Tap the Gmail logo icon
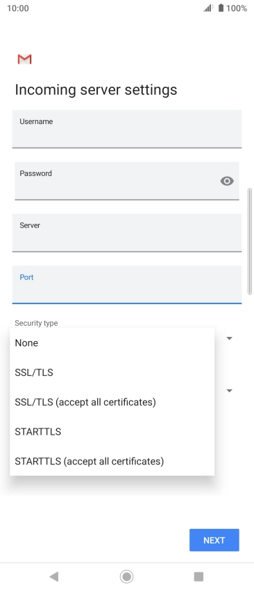254x592 pixels. [24, 60]
